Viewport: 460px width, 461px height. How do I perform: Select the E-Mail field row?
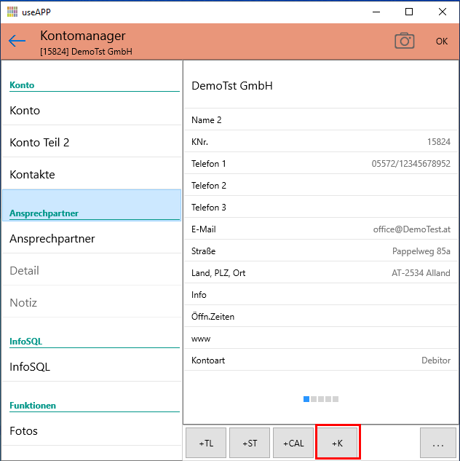pos(320,229)
